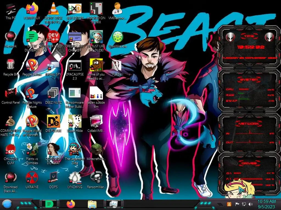The height and width of the screenshot is (210, 281).
Task: Open File Explorer from the taskbar
Action: point(92,204)
